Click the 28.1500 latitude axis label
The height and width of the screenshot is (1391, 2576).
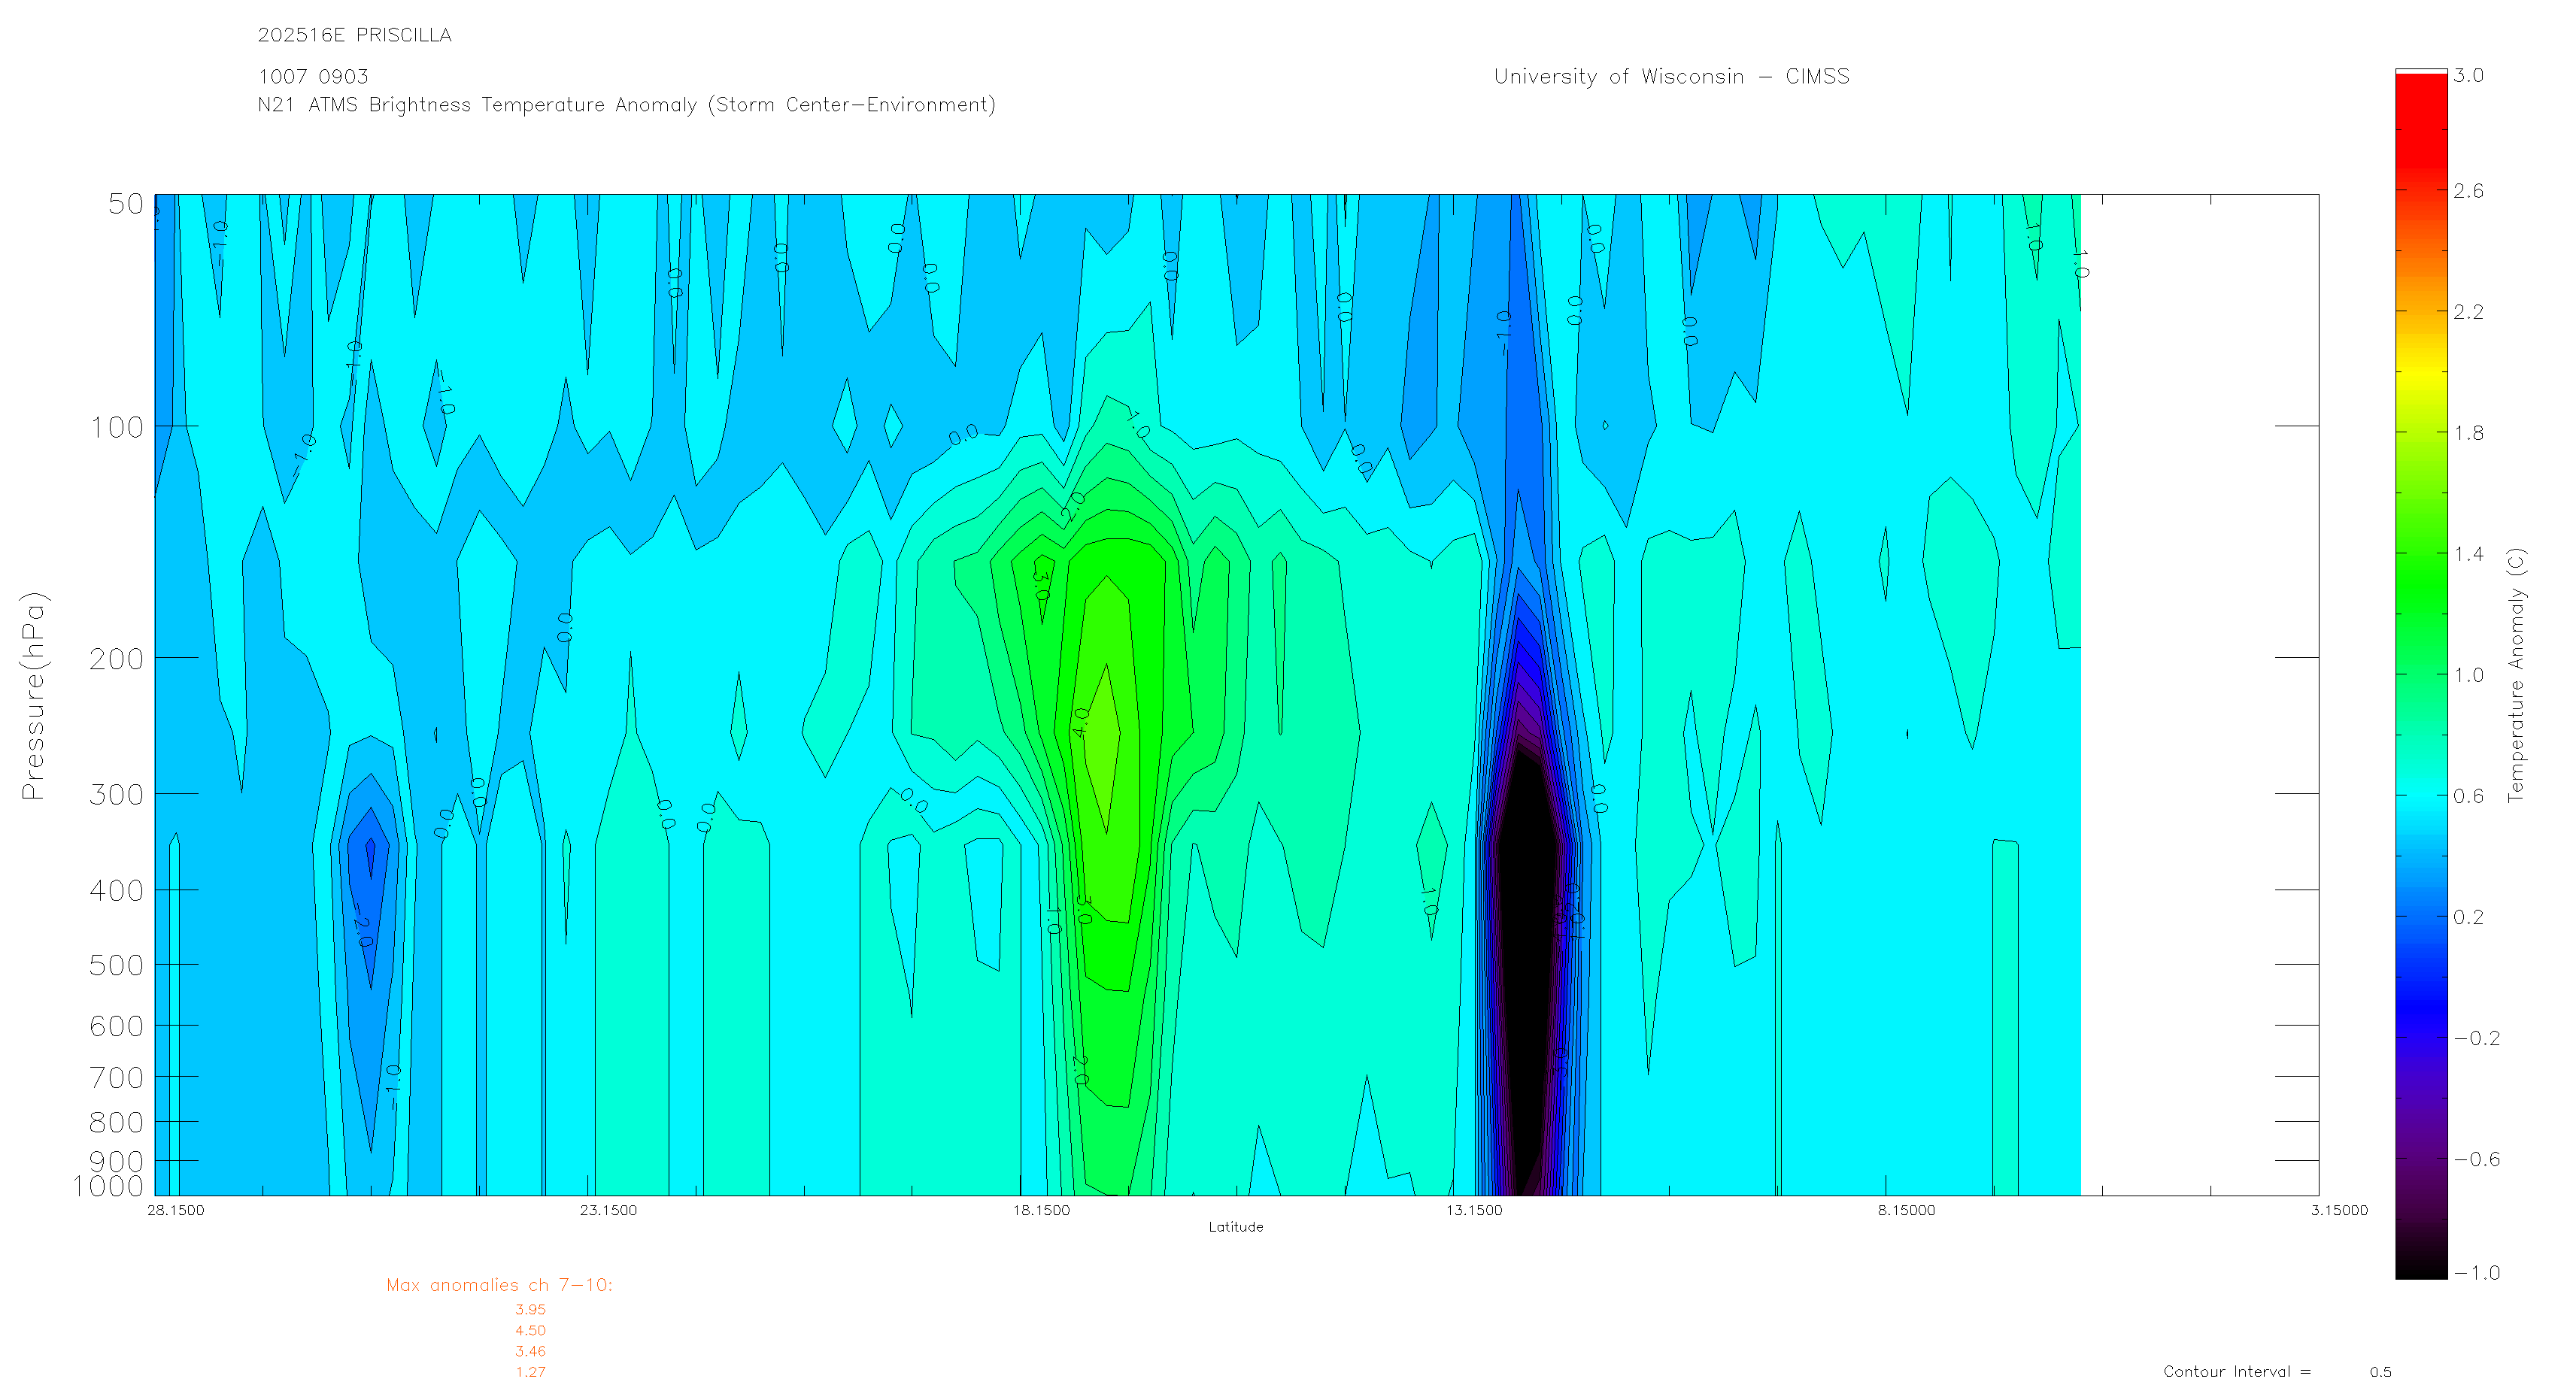[x=175, y=1210]
